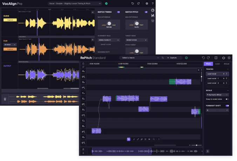Toggle the dot on Lead vocal - 2
The image size is (237, 161).
224,83
